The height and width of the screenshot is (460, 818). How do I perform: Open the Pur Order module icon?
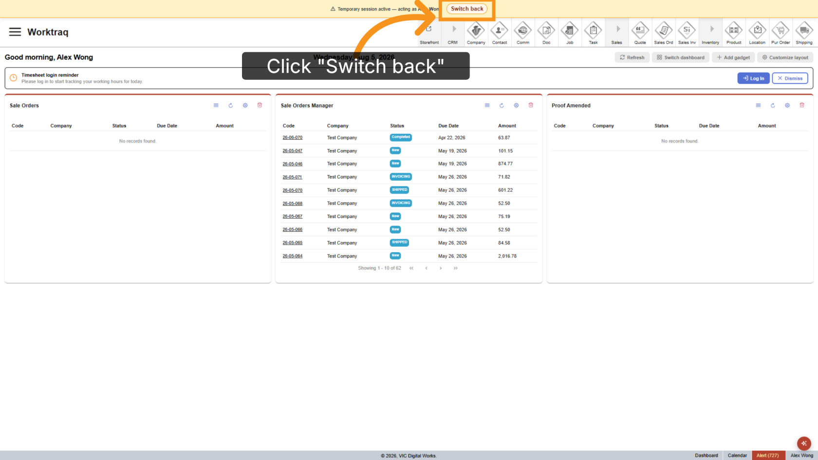pos(781,33)
